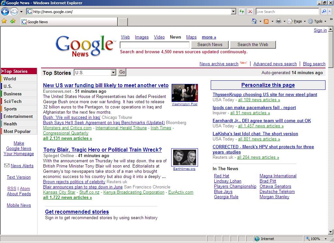Click the Google News search text box
Screen dimensions: 334x243
point(155,45)
